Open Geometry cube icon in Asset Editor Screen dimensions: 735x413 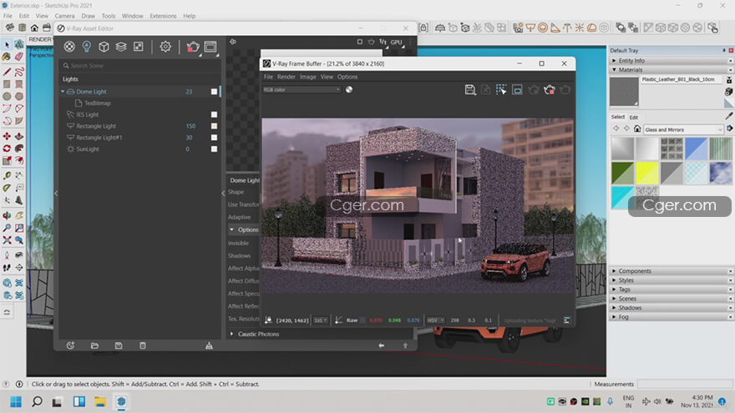point(104,47)
